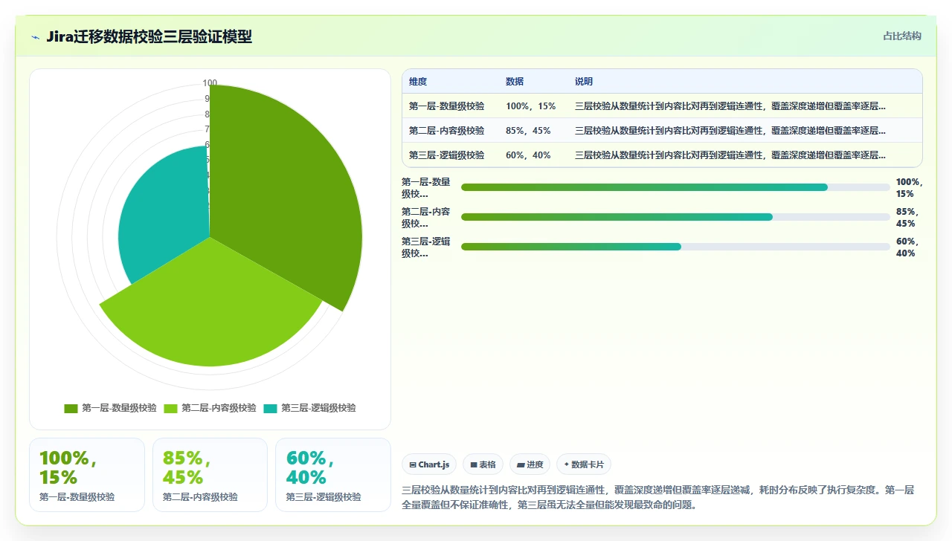Open the 100%, 15% data card
The height and width of the screenshot is (541, 952).
[x=87, y=475]
